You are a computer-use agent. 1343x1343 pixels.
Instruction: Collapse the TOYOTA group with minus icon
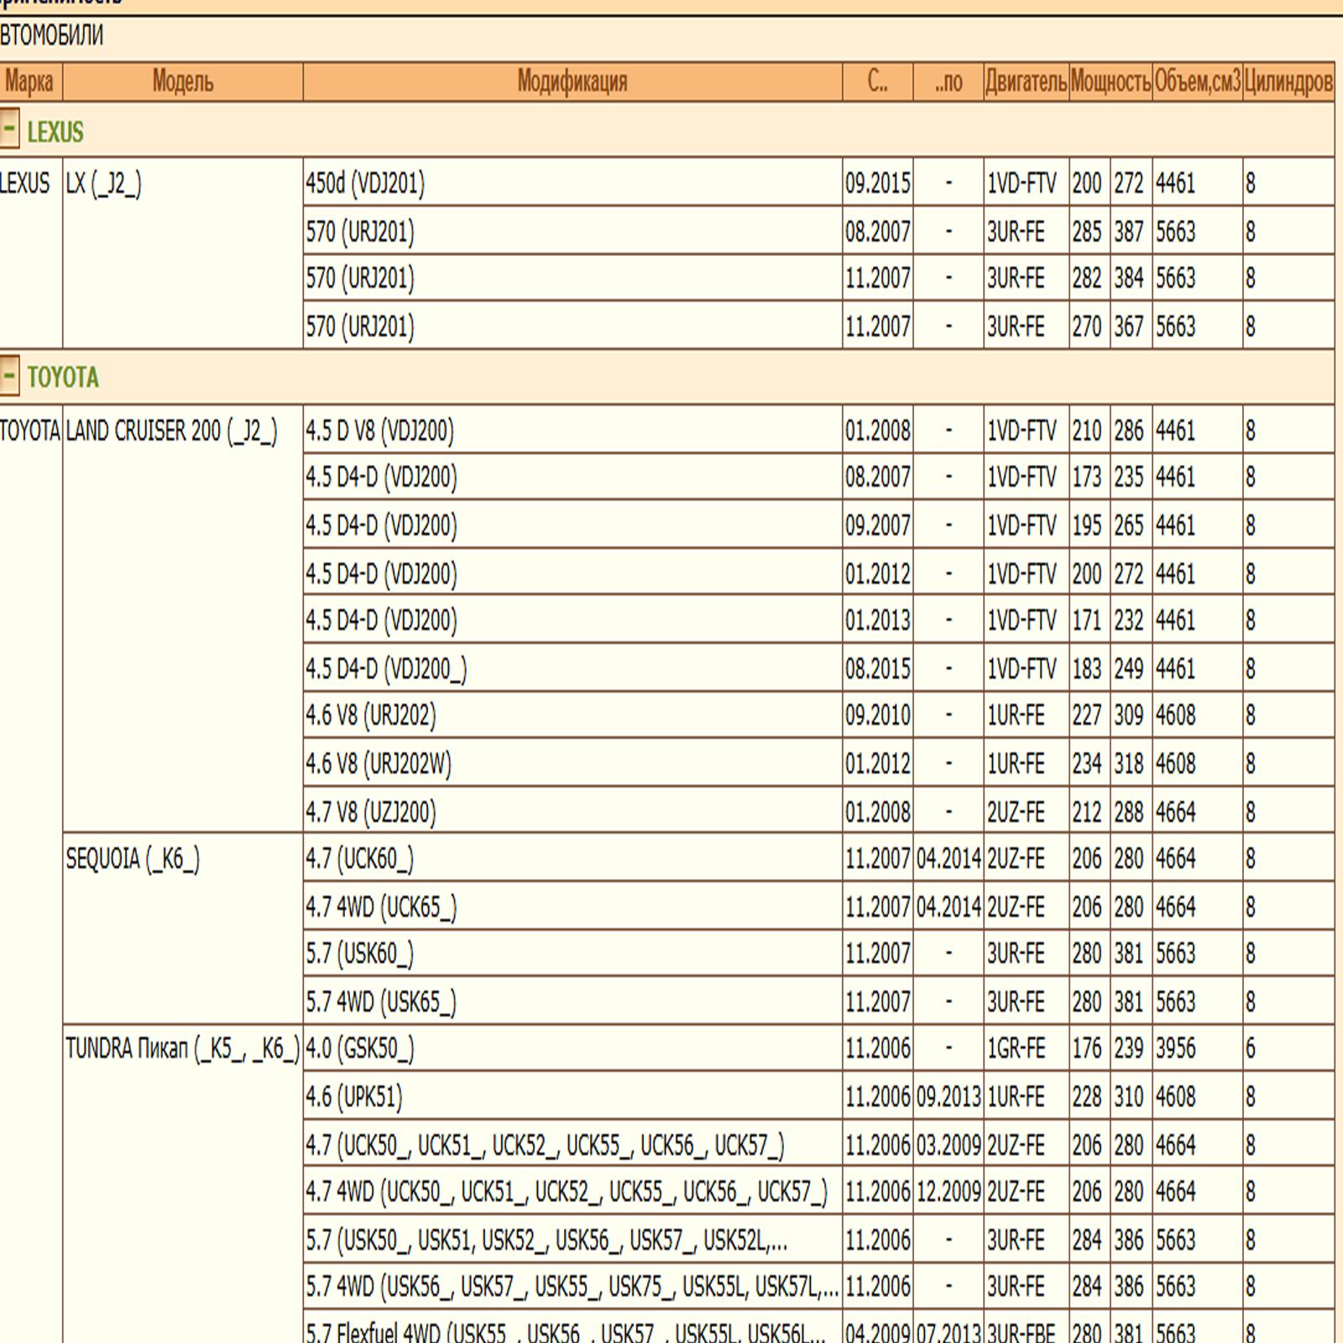pos(9,376)
